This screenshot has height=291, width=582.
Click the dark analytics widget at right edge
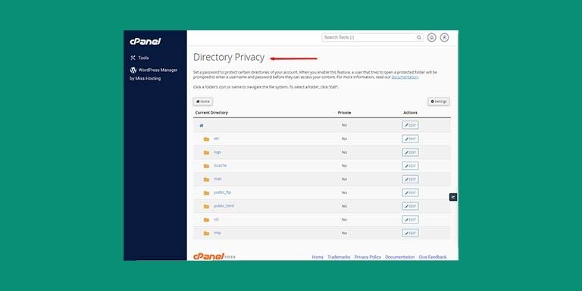pos(453,197)
